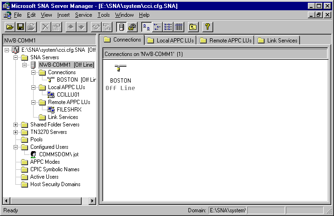This screenshot has width=334, height=216.
Task: Collapse the SNA Servers tree node
Action: tap(16, 57)
